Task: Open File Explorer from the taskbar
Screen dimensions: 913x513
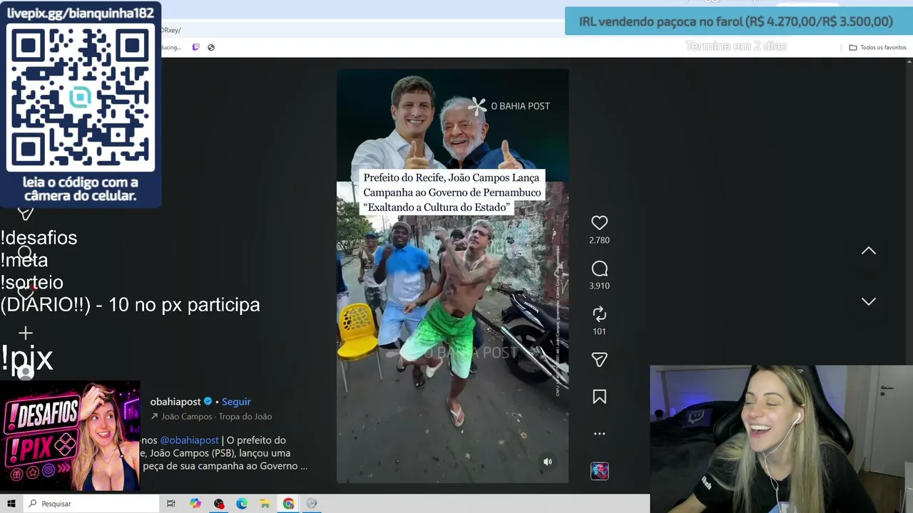Action: click(265, 504)
